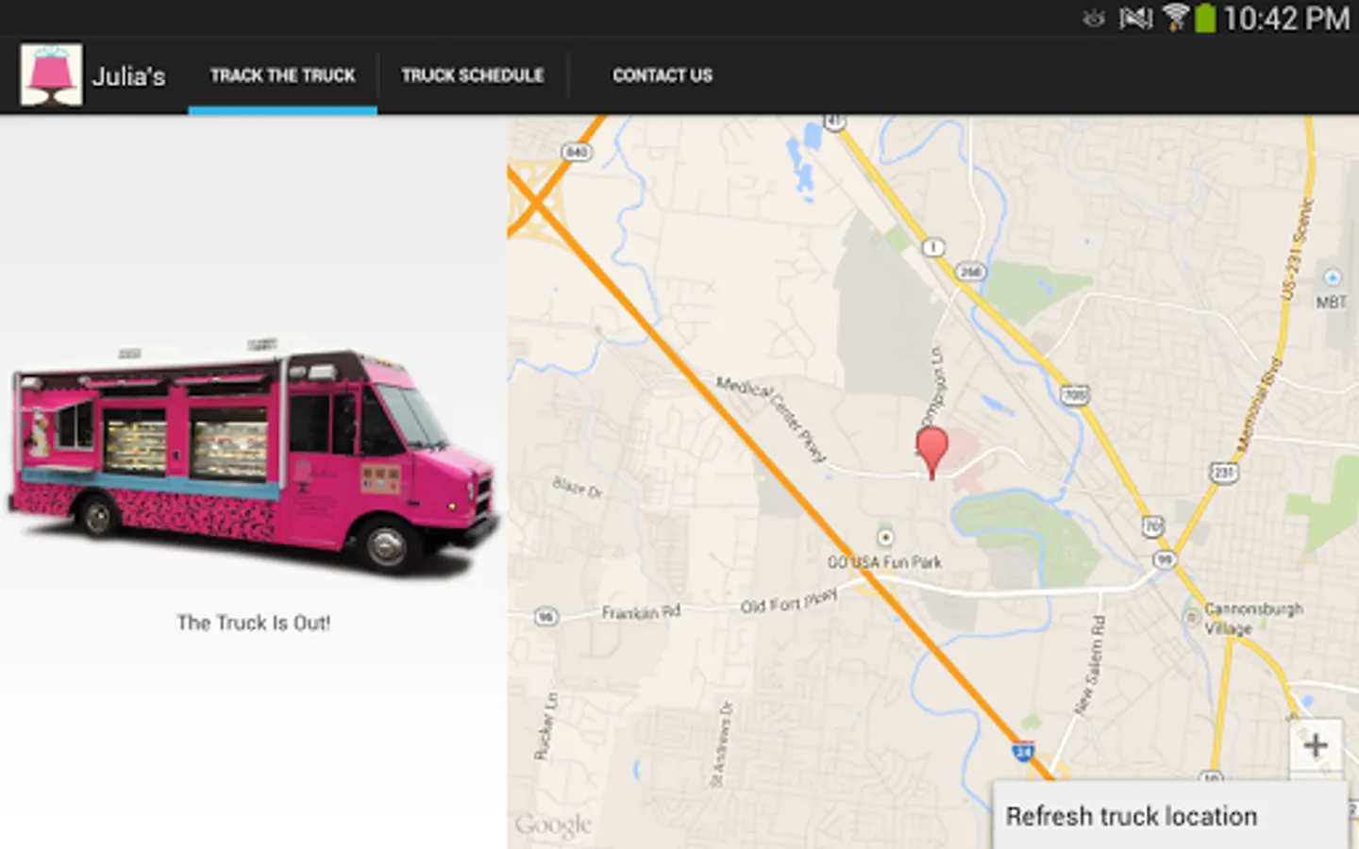
Task: Click the Wi-Fi signal icon in the status bar
Action: 1176,17
